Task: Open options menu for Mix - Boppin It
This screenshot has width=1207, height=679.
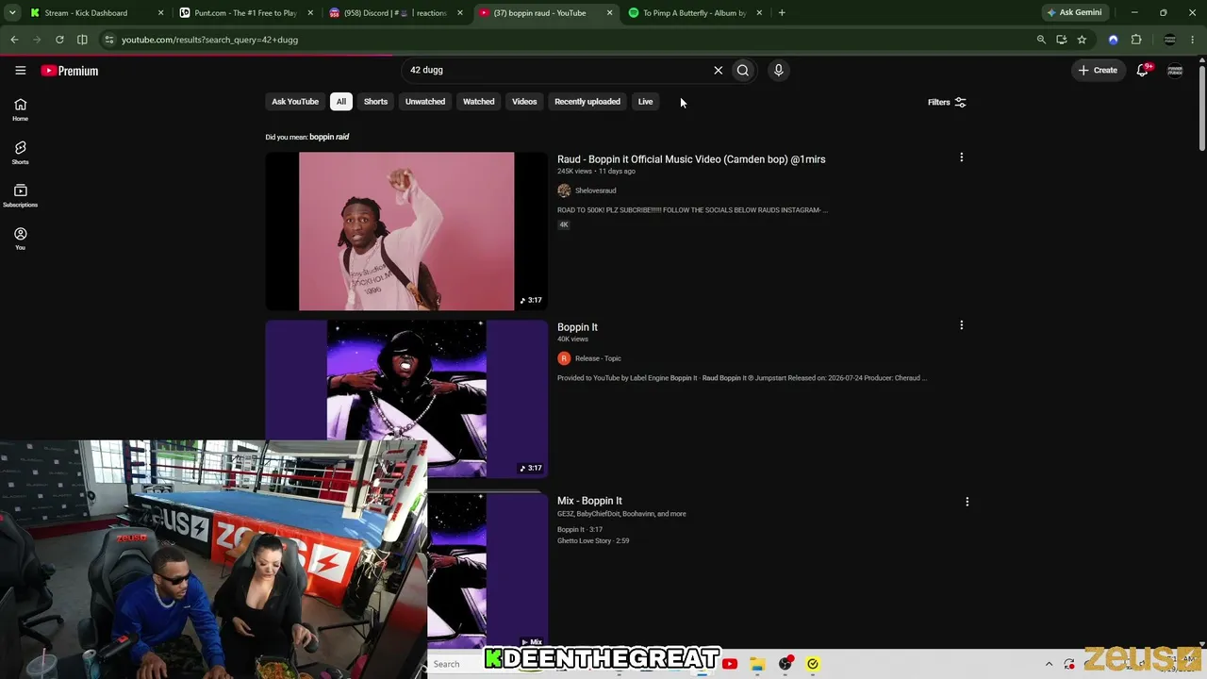Action: pos(967,502)
